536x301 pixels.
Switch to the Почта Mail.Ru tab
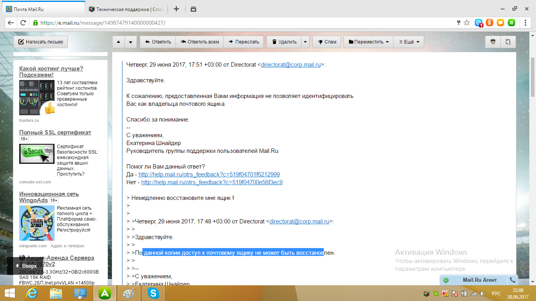click(x=43, y=9)
